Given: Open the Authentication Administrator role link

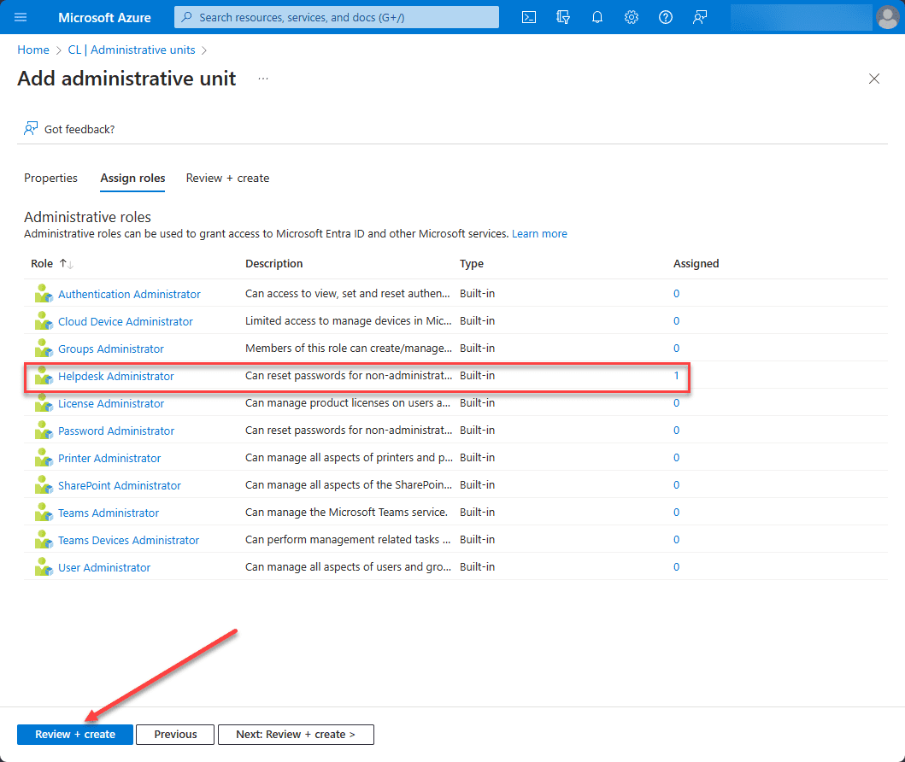Looking at the screenshot, I should pos(129,294).
